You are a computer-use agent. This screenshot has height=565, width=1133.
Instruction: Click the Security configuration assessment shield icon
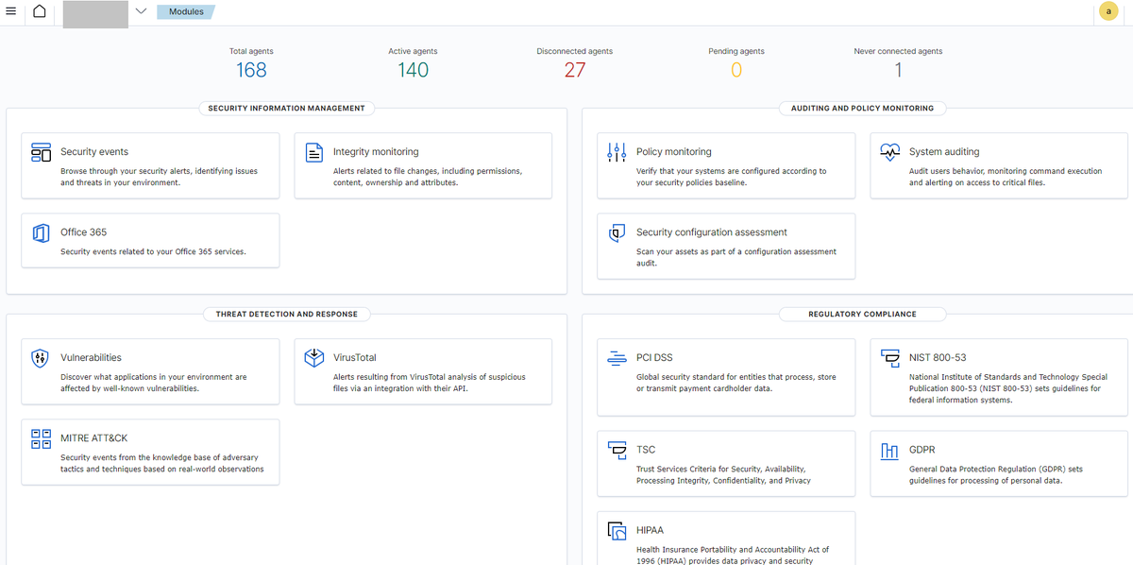tap(617, 232)
